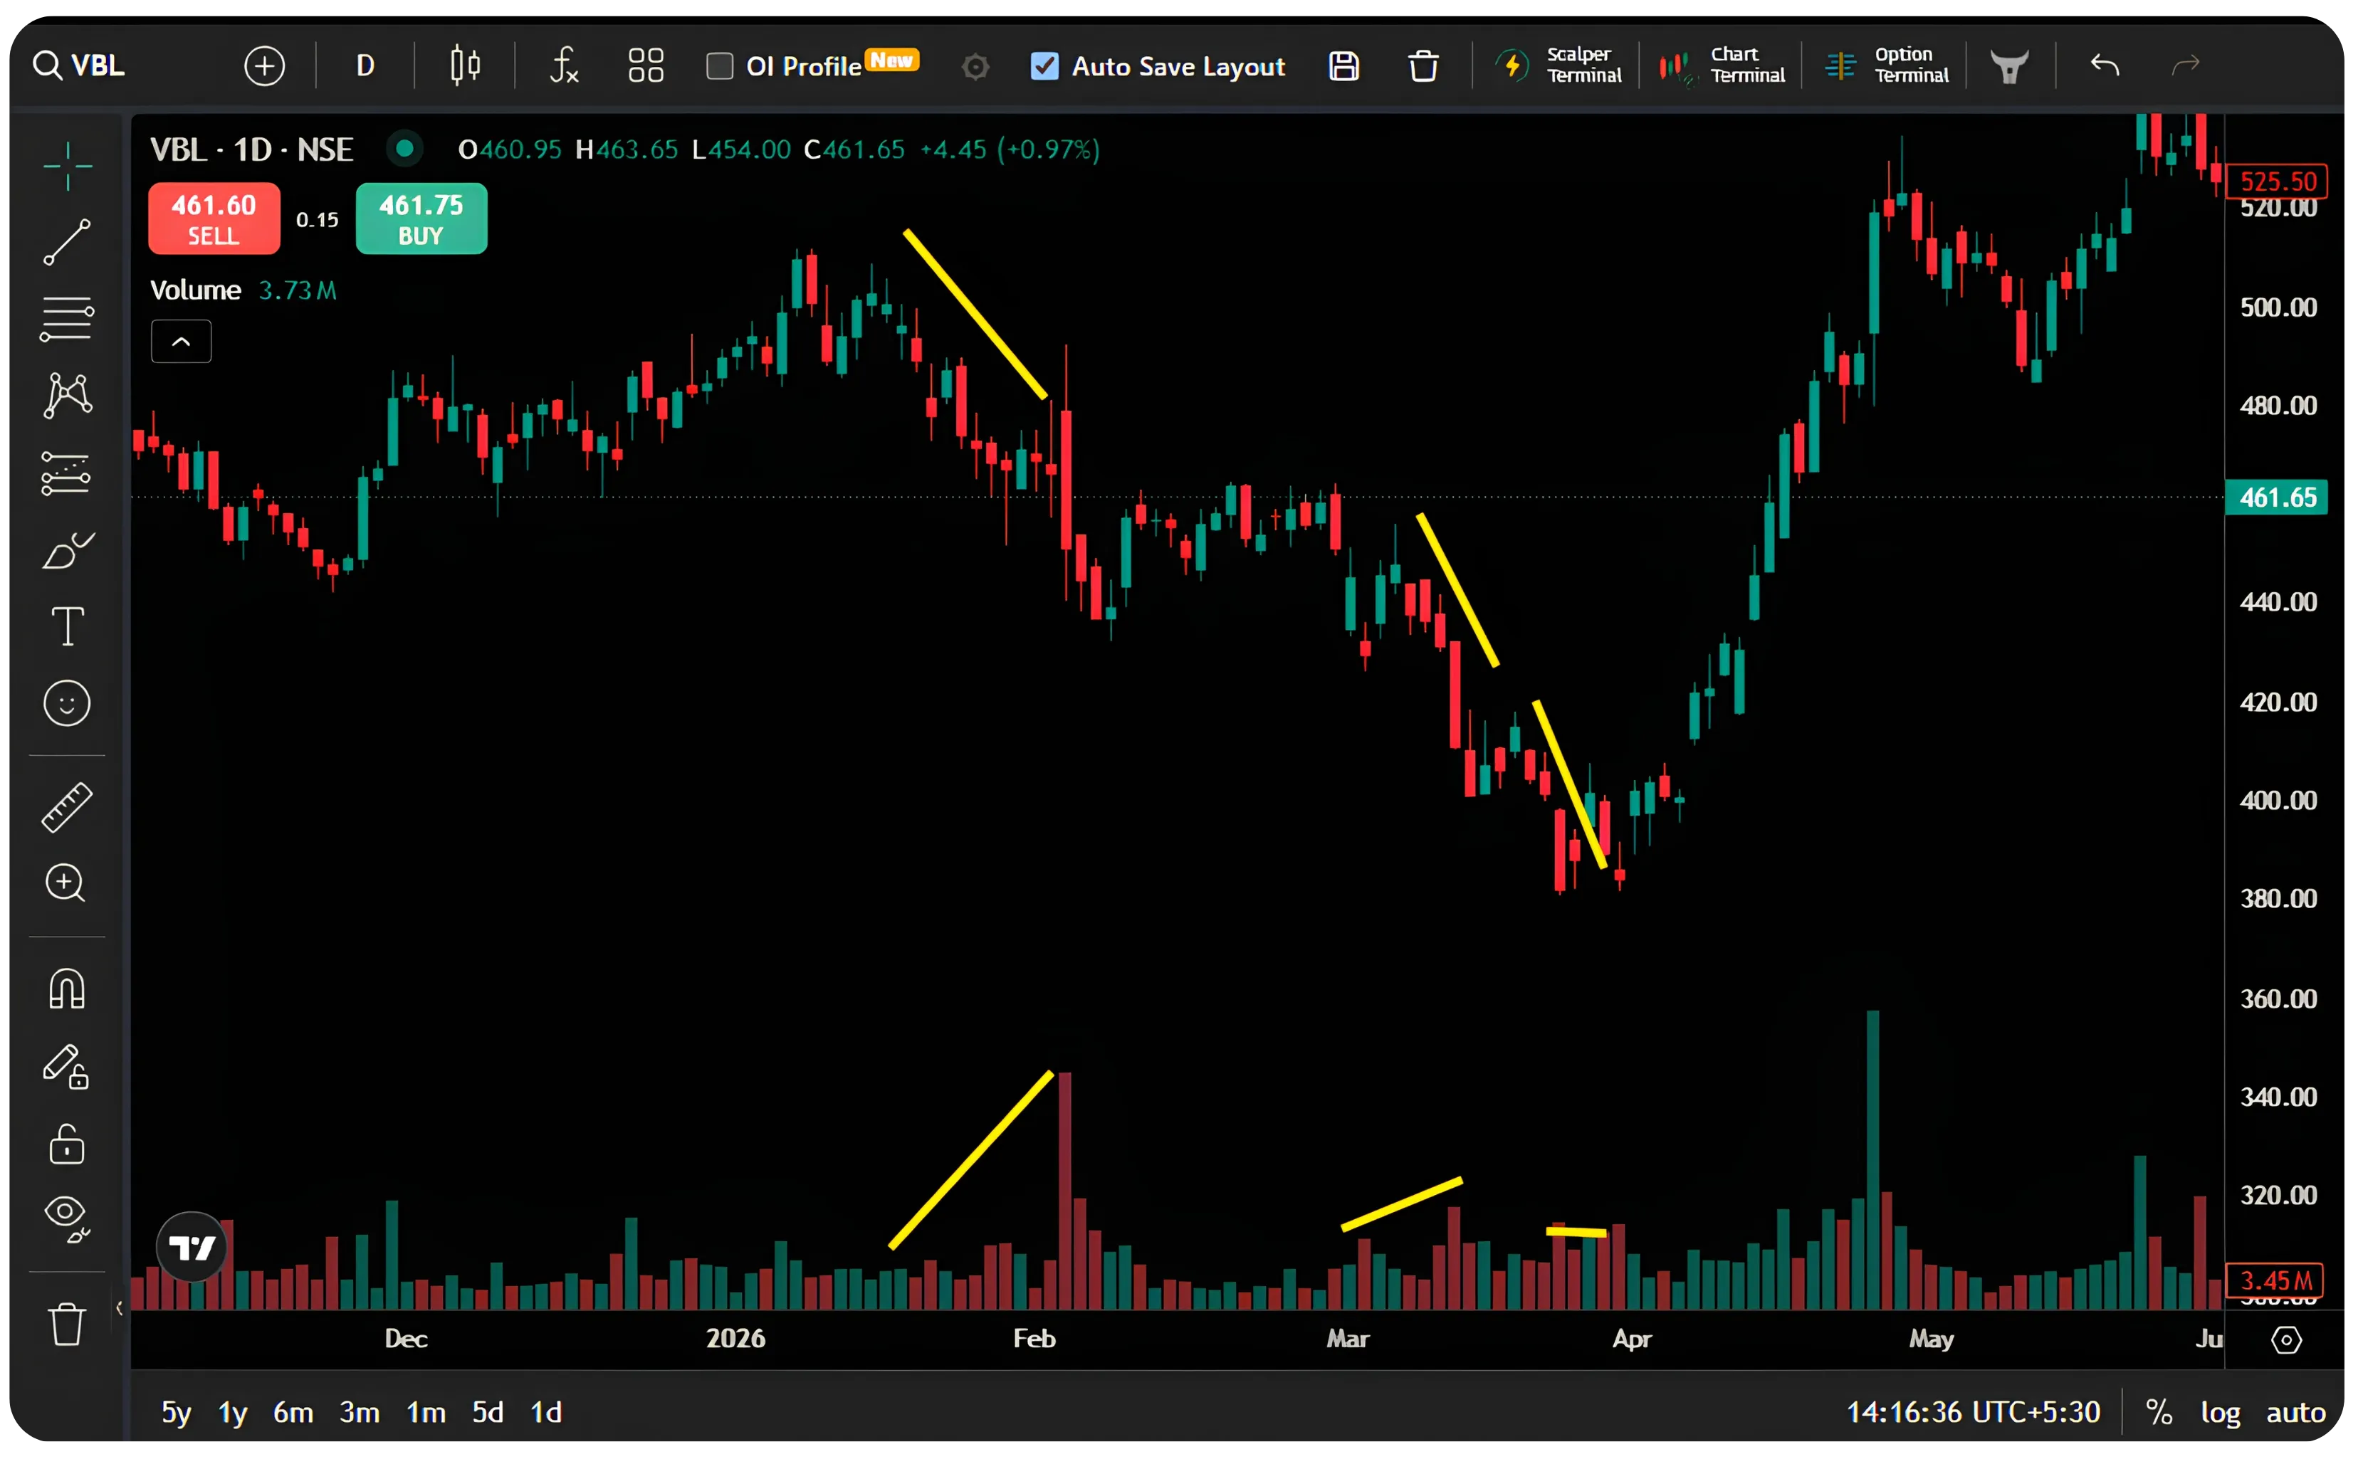The image size is (2368, 1459).
Task: Click the 461.60 SELL button
Action: tap(214, 220)
